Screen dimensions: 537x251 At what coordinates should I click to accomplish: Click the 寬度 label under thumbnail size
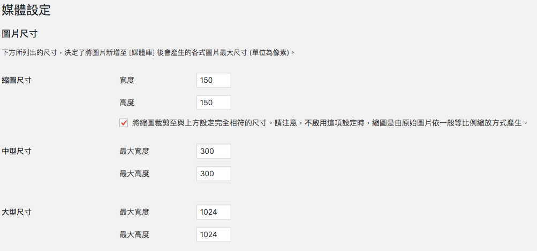point(127,80)
